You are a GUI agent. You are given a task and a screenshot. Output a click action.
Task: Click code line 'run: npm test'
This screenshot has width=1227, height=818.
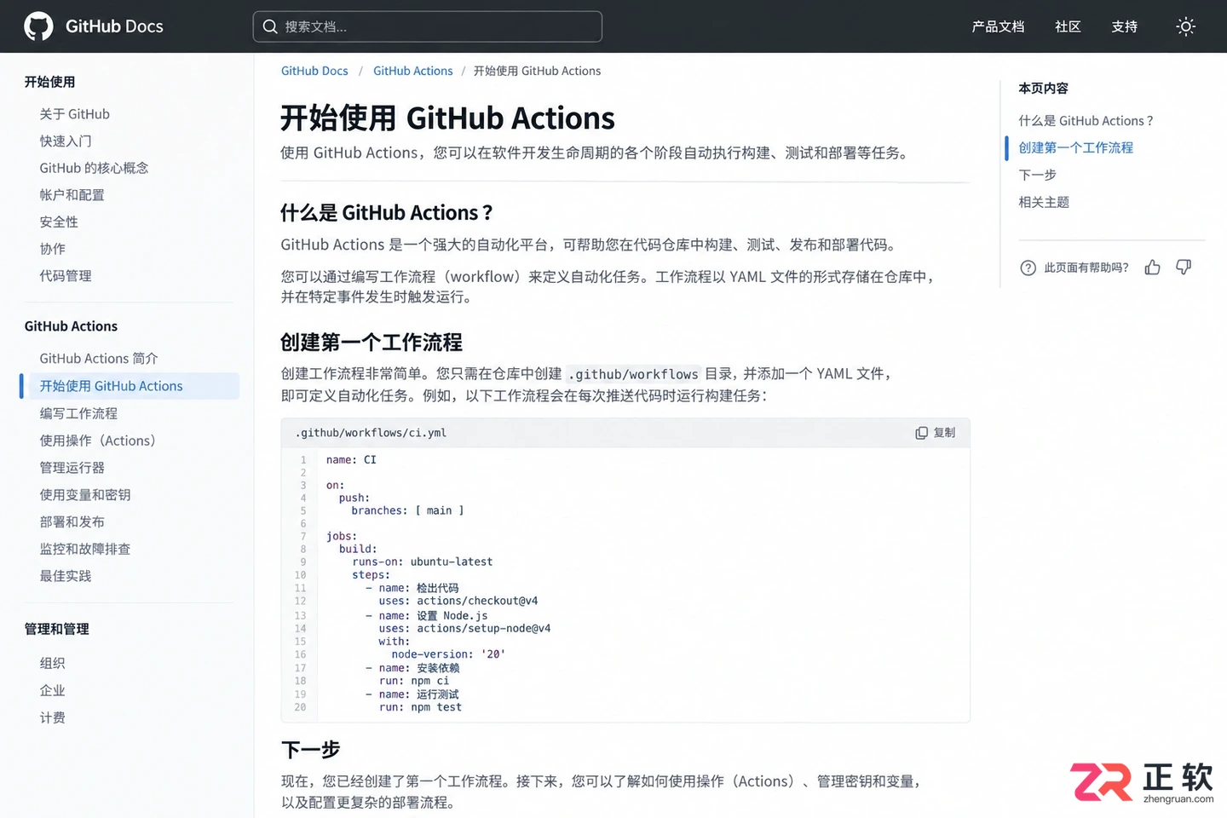[420, 707]
